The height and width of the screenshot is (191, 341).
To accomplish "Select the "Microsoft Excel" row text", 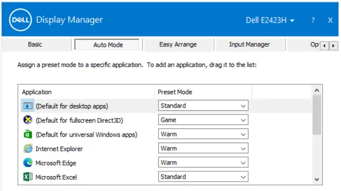I will 56,177.
